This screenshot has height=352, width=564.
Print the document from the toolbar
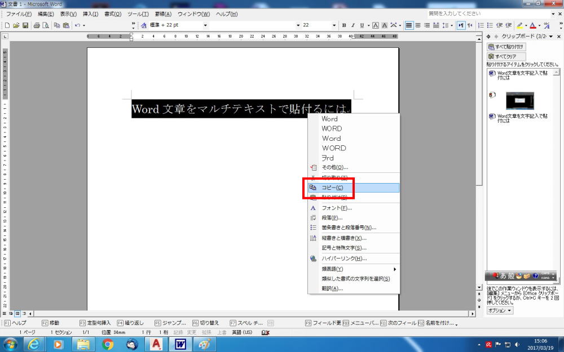(36, 25)
